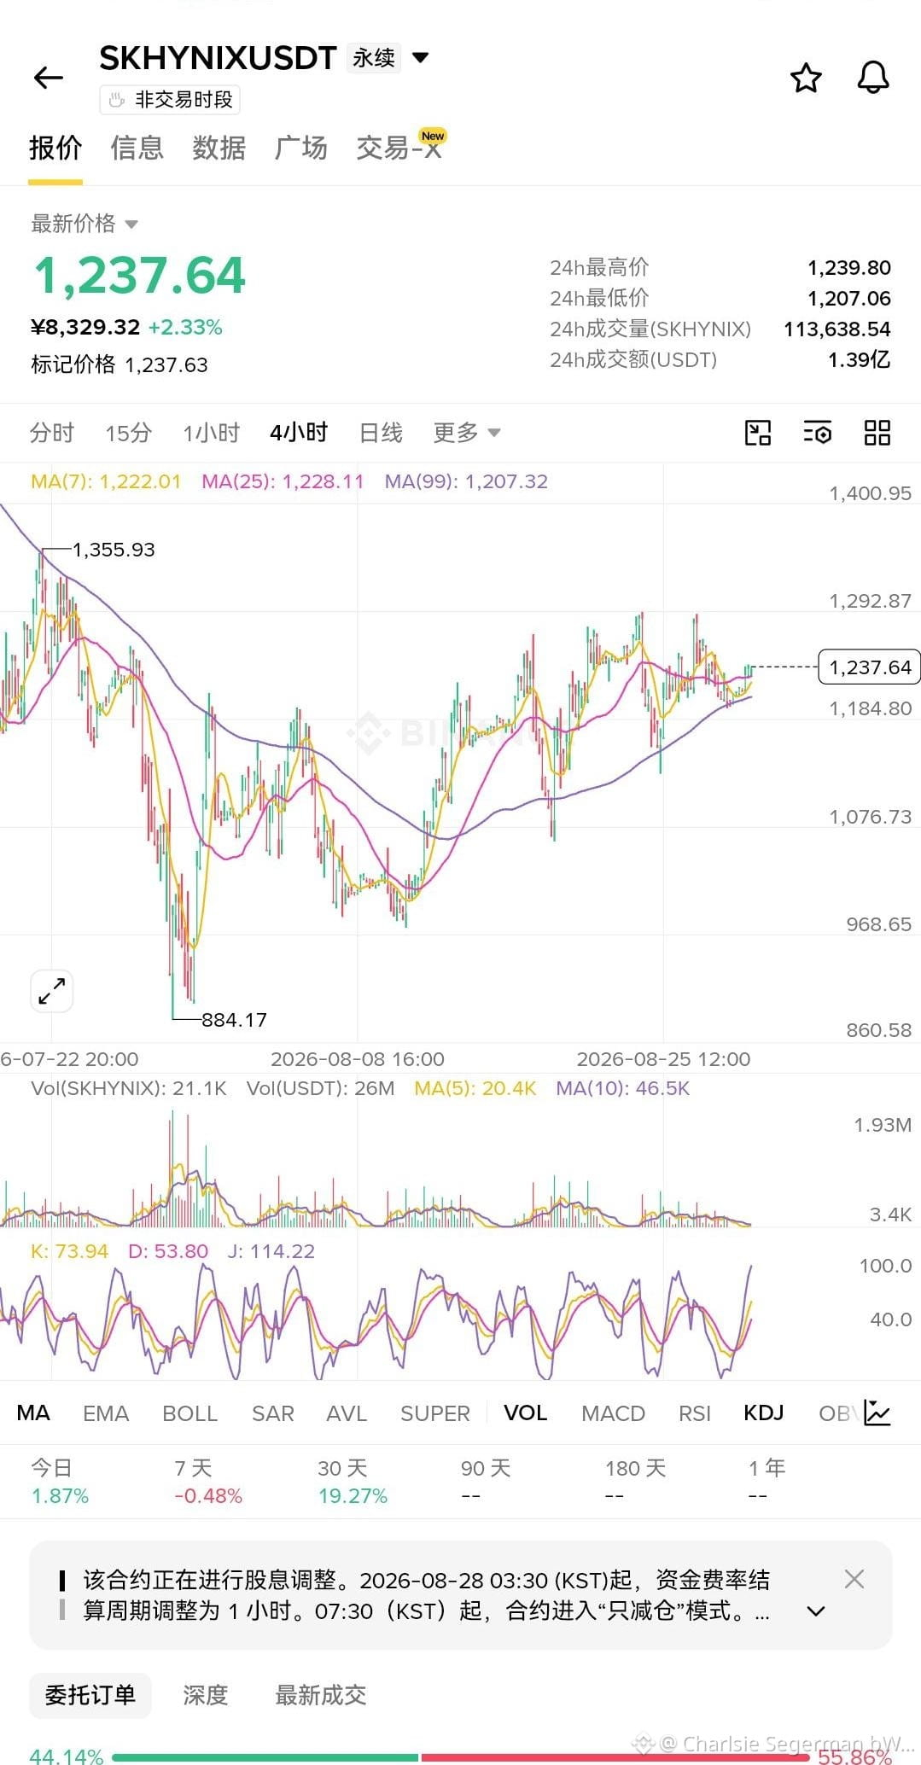921x1765 pixels.
Task: Switch to the 数据 tab
Action: (x=219, y=148)
